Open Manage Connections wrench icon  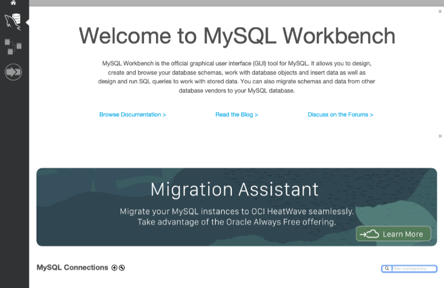click(x=122, y=268)
